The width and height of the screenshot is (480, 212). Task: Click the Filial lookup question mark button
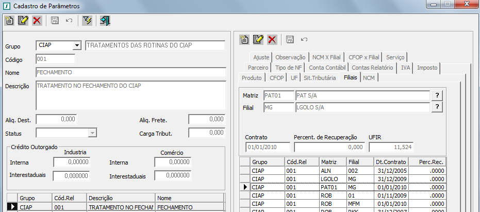pos(437,107)
